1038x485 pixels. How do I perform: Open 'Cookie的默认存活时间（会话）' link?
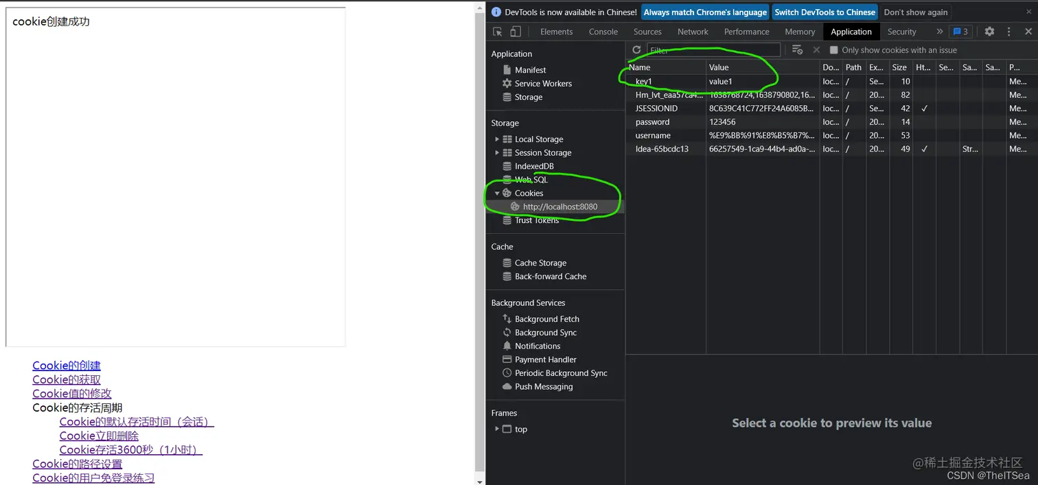click(137, 422)
